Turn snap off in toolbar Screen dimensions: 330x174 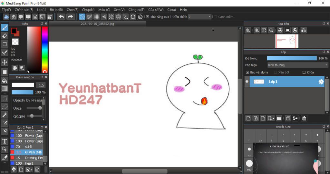click(x=82, y=17)
